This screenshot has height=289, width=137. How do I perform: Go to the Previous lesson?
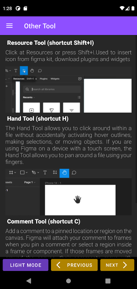[74, 265]
